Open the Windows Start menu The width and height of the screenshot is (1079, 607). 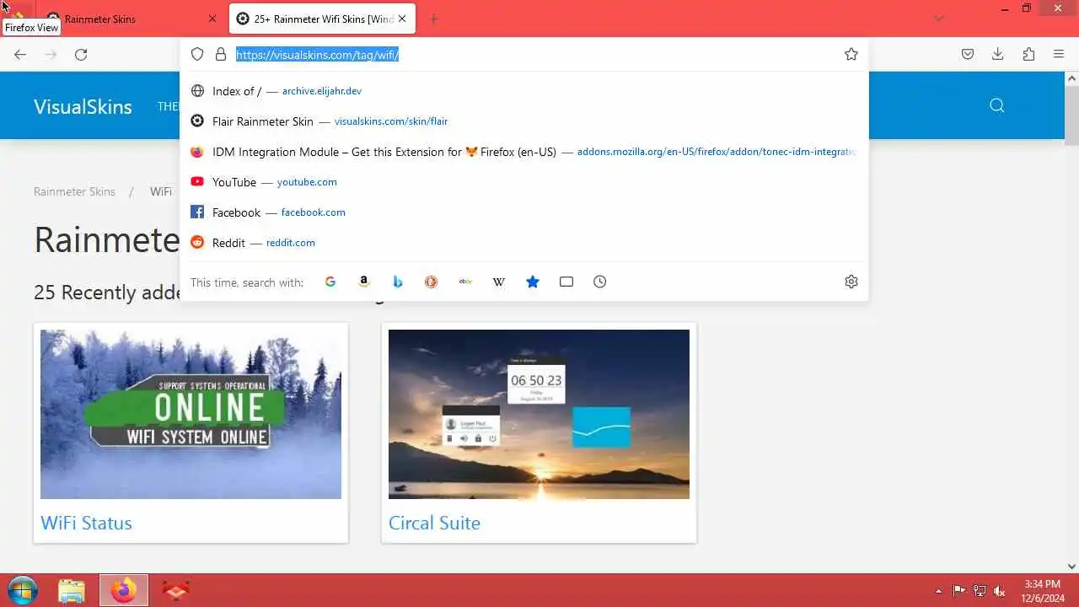(x=23, y=590)
